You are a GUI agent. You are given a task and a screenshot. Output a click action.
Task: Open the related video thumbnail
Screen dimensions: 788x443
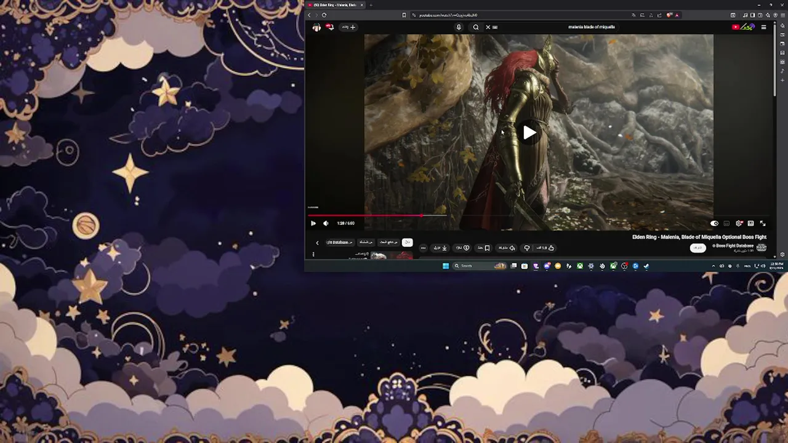point(392,255)
